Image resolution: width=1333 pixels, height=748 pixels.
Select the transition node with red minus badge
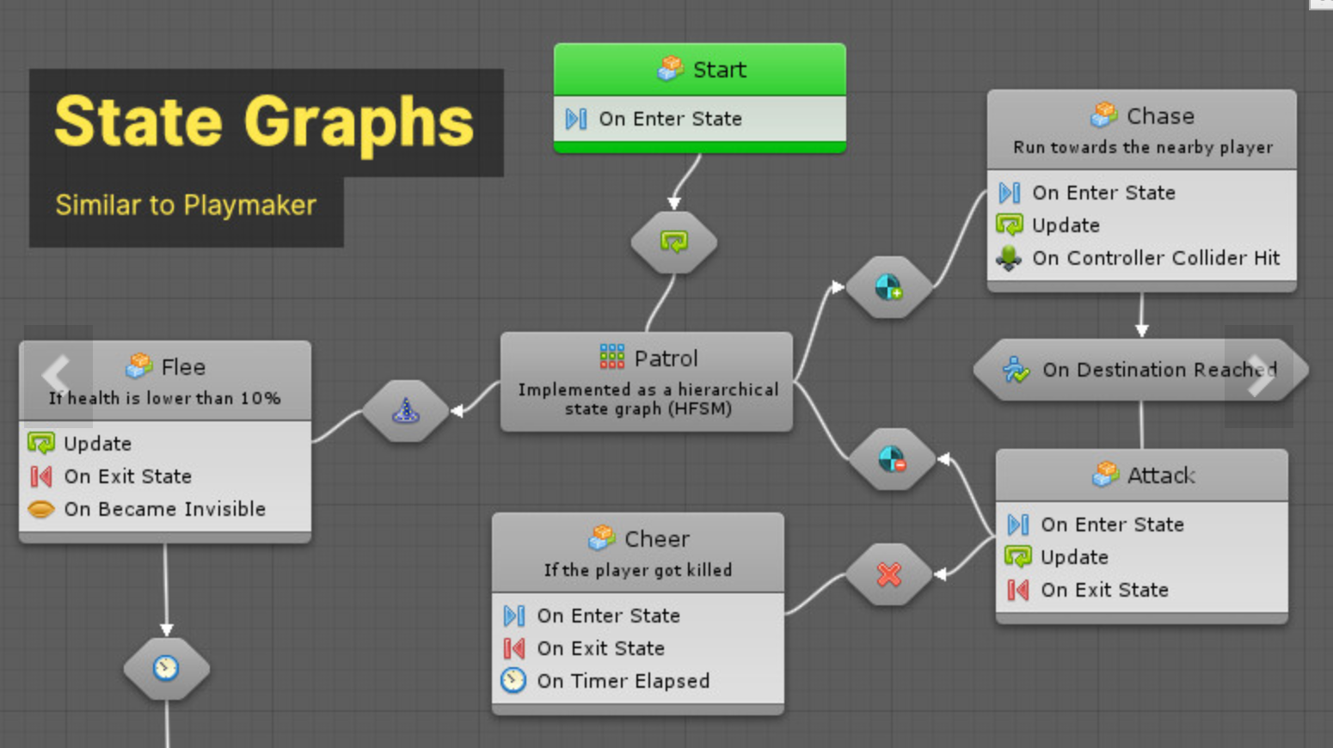[892, 459]
